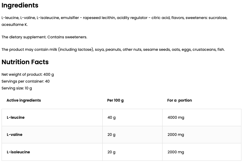Select the L-valine row label
This screenshot has height=163, width=243.
point(14,135)
